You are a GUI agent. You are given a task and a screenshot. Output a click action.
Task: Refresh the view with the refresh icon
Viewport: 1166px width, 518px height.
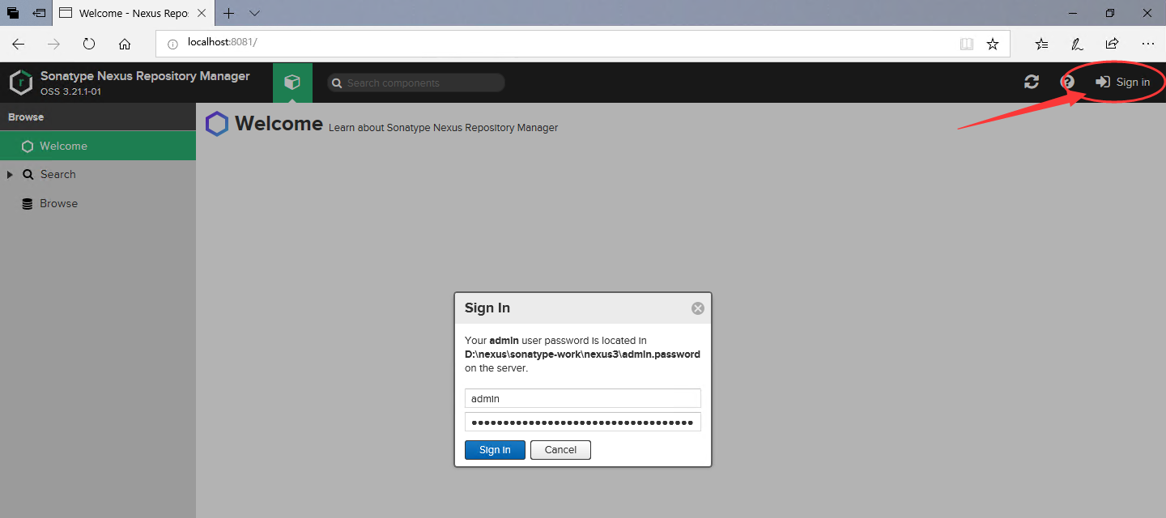1032,82
